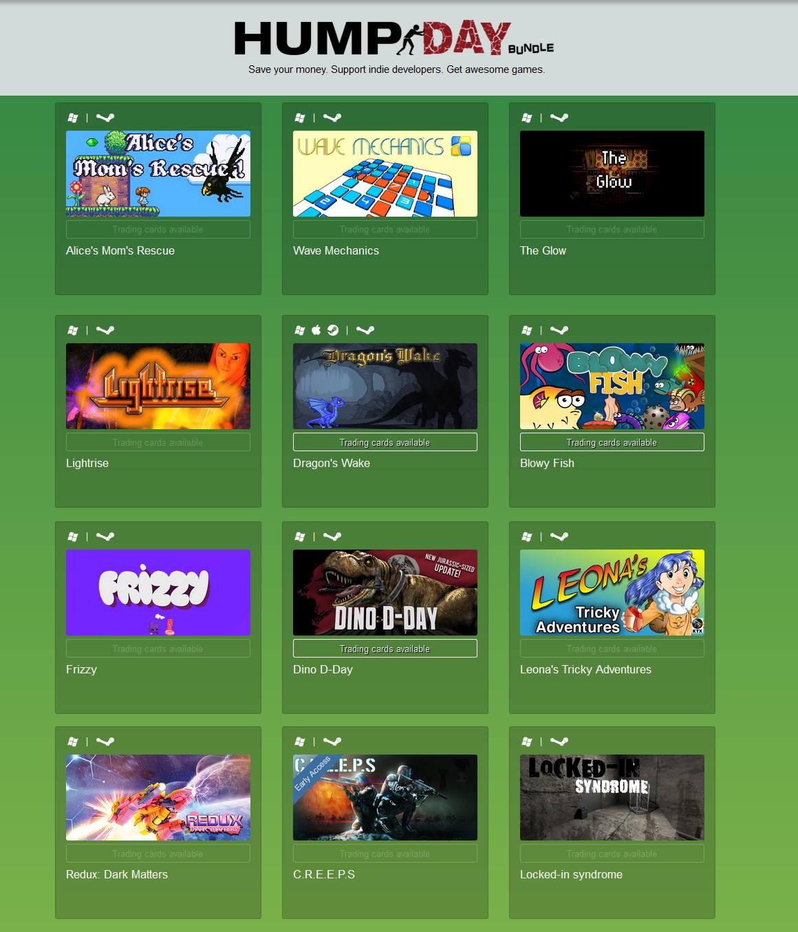Click Windows icon on Dragon's Wake card
The image size is (798, 932).
tap(300, 330)
